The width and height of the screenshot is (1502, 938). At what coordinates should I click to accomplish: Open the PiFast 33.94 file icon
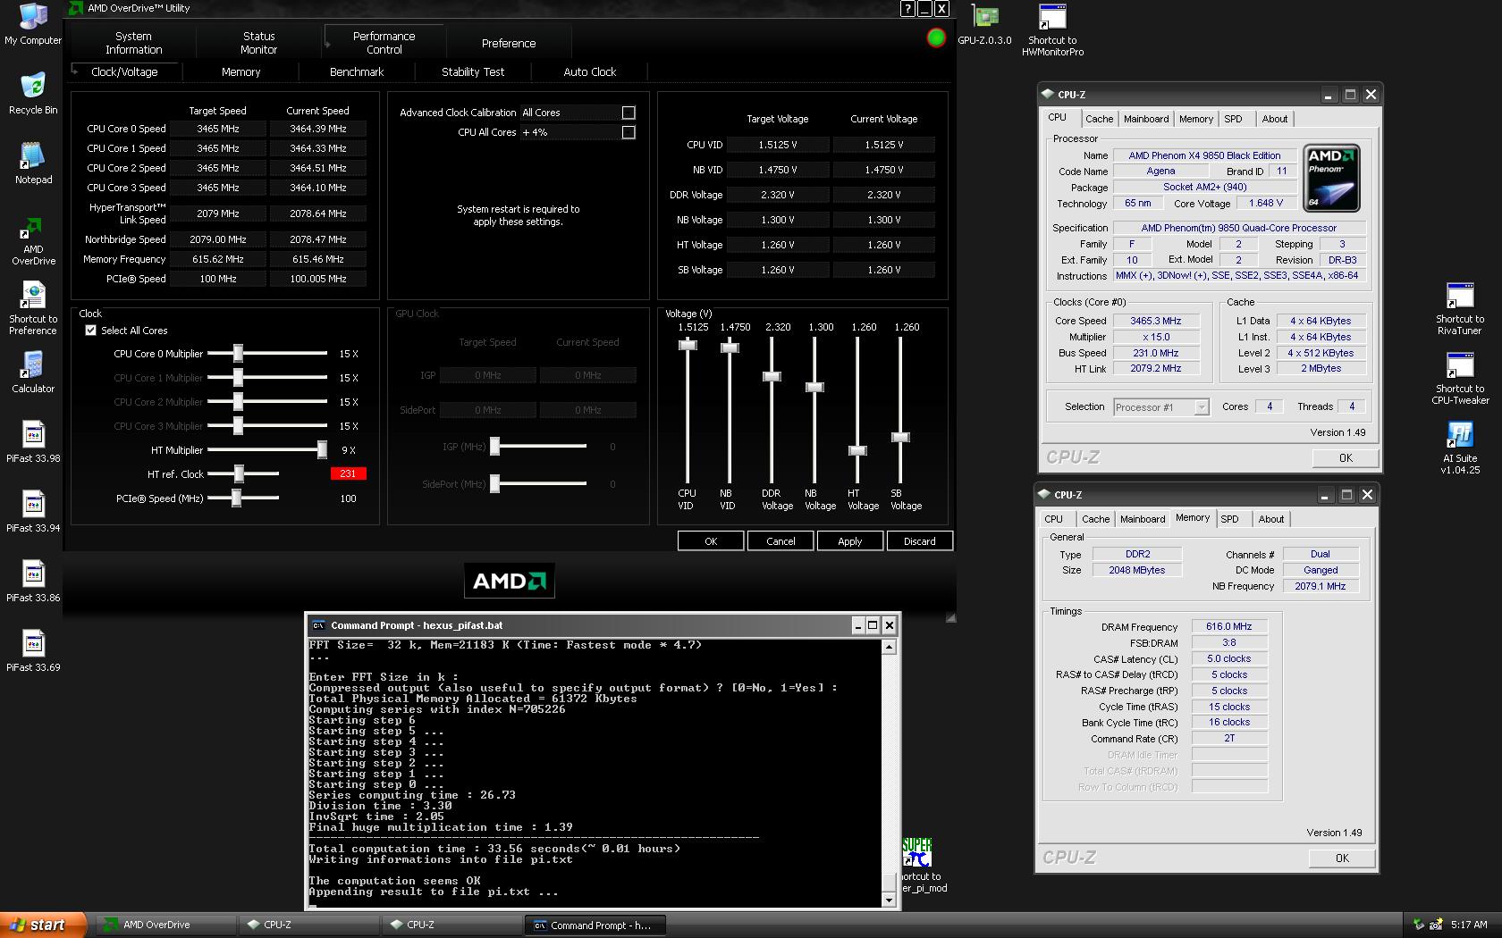[33, 511]
